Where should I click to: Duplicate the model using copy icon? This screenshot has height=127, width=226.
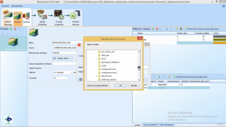click(x=19, y=29)
